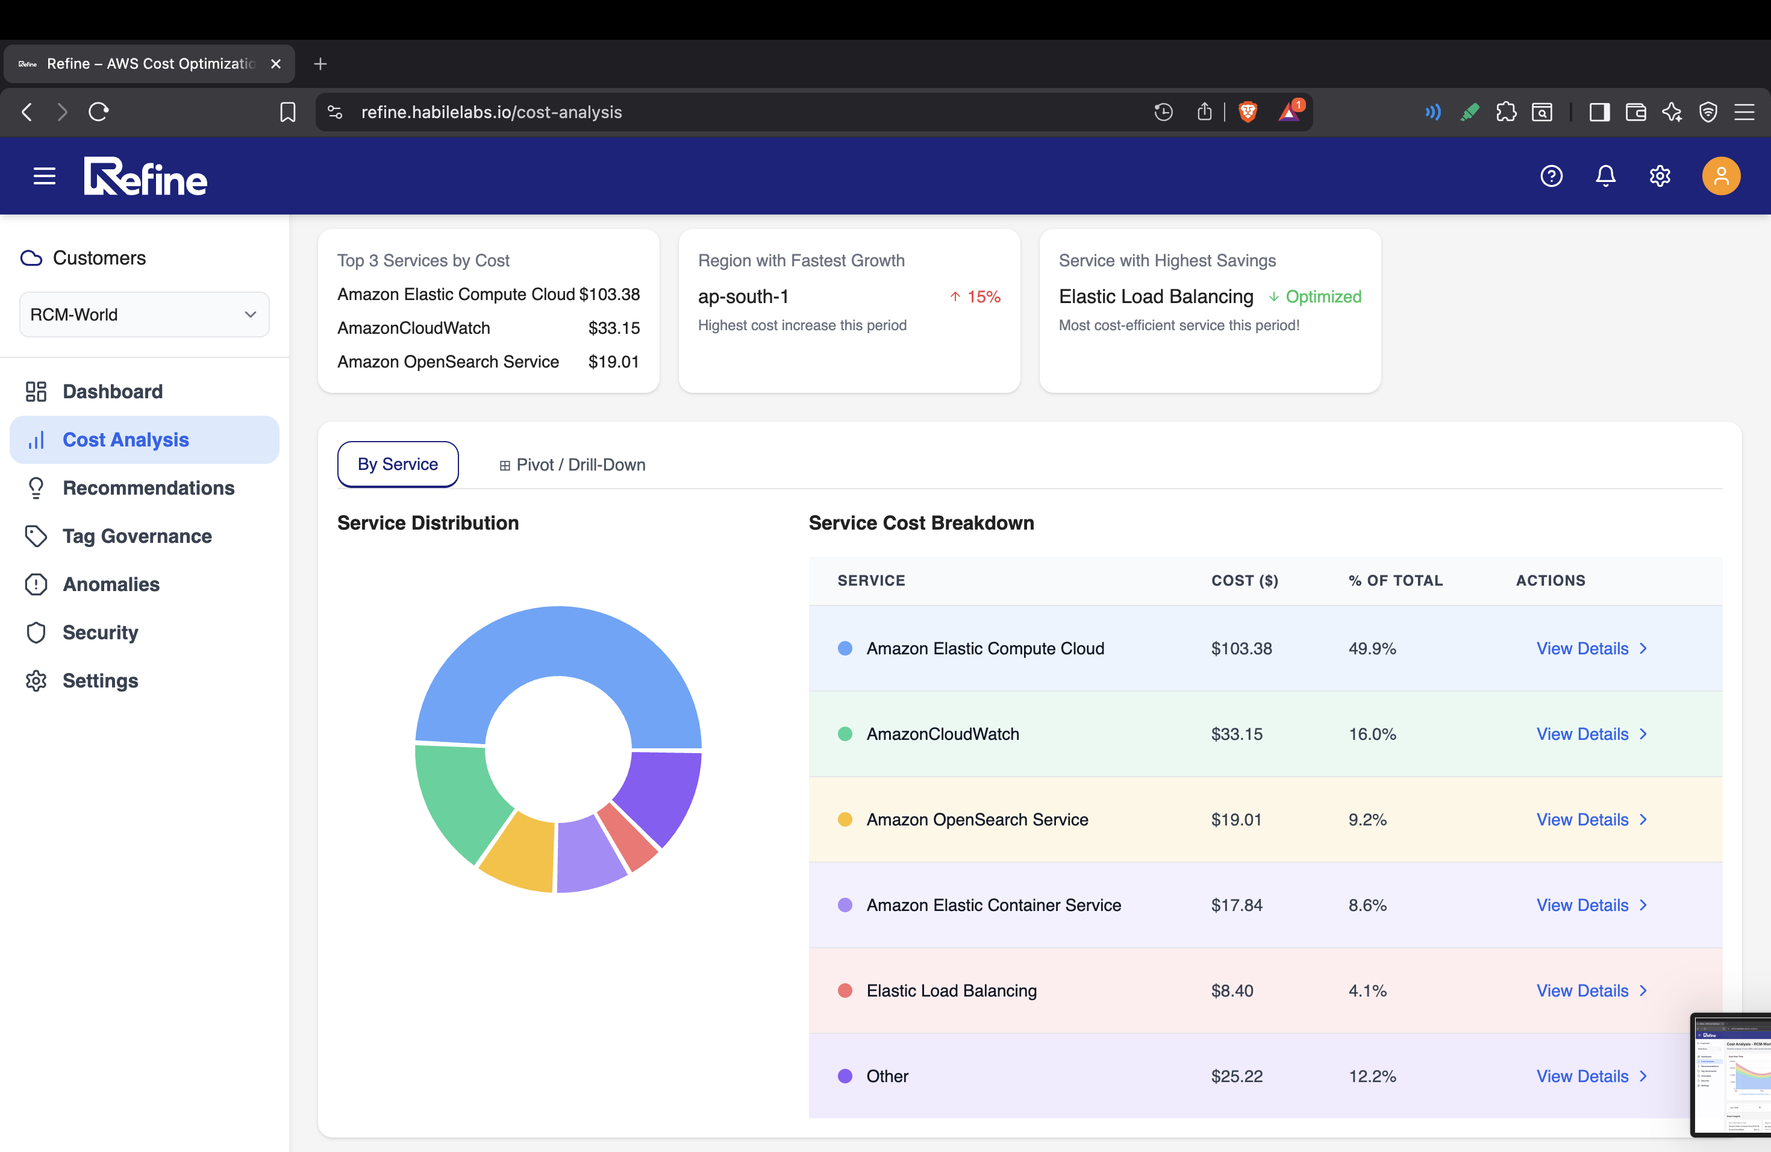Select the Refine browser tab

click(x=149, y=64)
